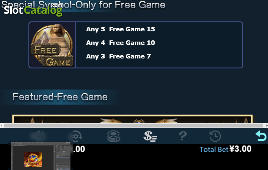
Task: Click the Featured-Free Game heading
Action: click(x=60, y=97)
